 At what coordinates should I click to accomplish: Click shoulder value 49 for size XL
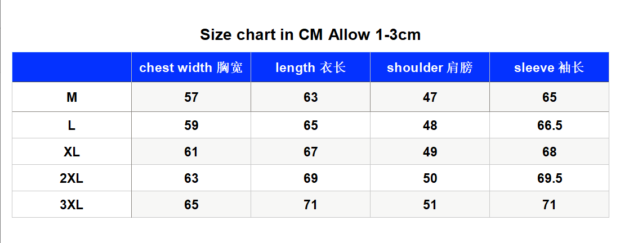(430, 151)
